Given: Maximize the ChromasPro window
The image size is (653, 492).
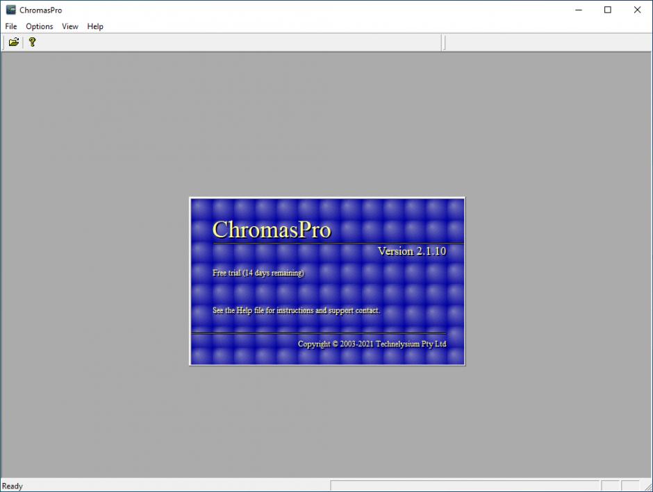Looking at the screenshot, I should pyautogui.click(x=608, y=10).
